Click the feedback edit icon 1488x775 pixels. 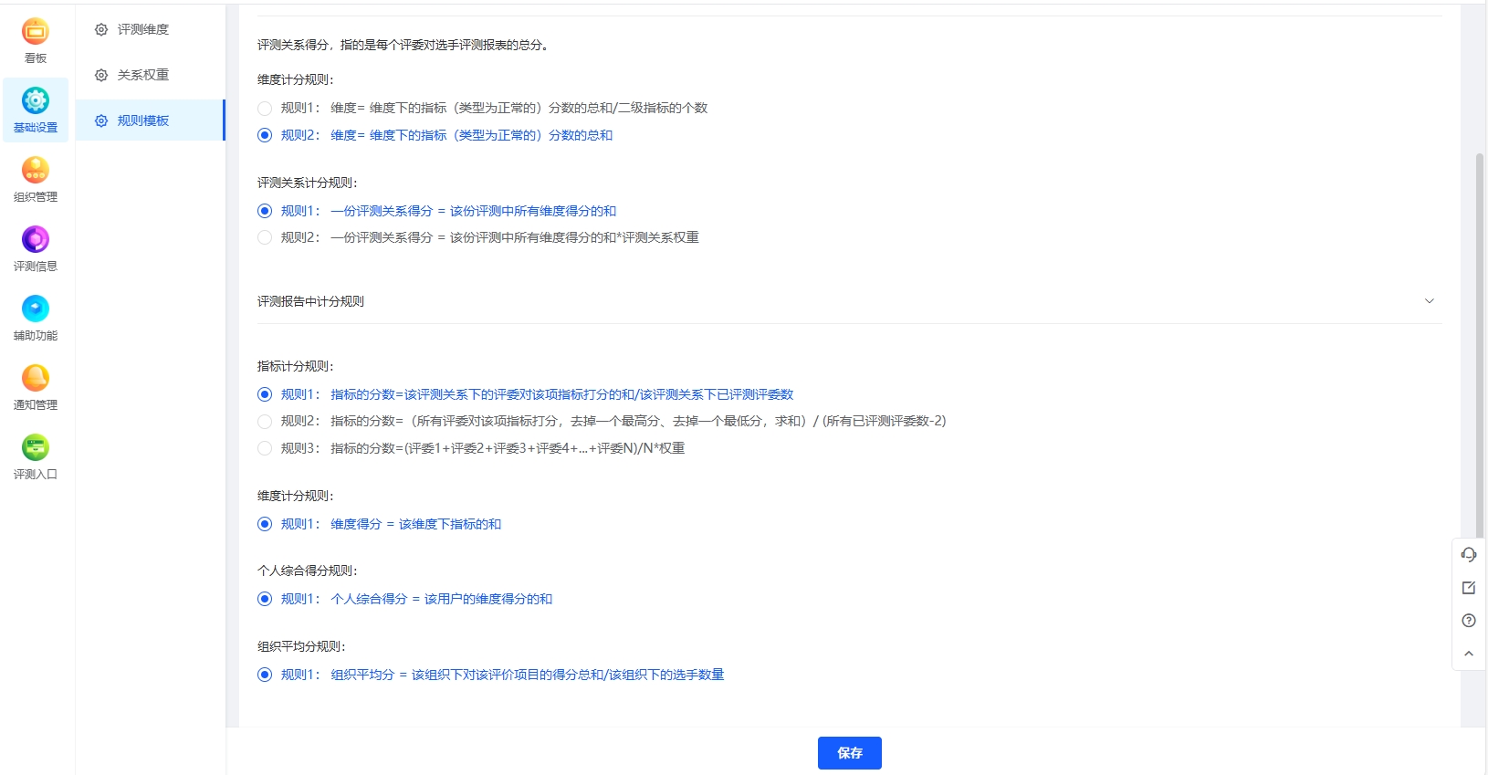1469,588
